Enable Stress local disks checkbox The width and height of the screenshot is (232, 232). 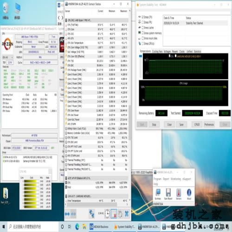point(142,38)
